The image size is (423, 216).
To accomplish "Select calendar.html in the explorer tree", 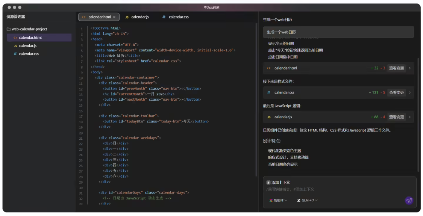I will coord(39,38).
